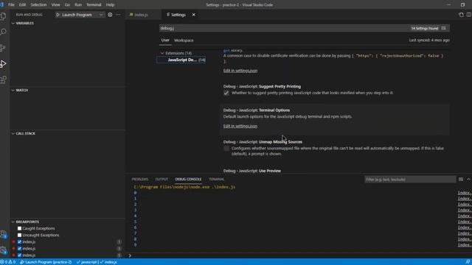Open Accounts icon in activity bar
Viewport: 472px width, 265px height.
3,234
